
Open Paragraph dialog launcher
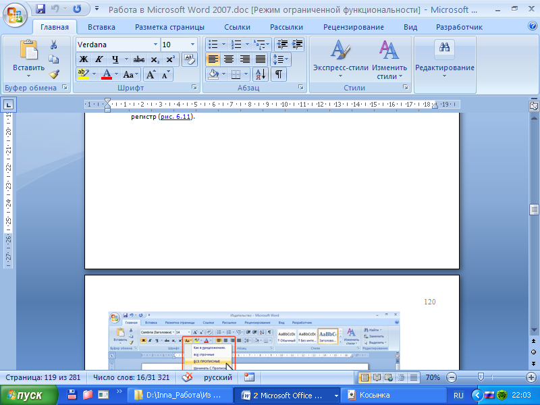(301, 88)
